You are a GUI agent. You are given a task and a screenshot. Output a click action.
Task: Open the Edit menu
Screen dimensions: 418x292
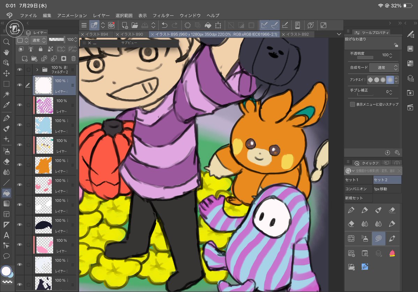tap(47, 15)
